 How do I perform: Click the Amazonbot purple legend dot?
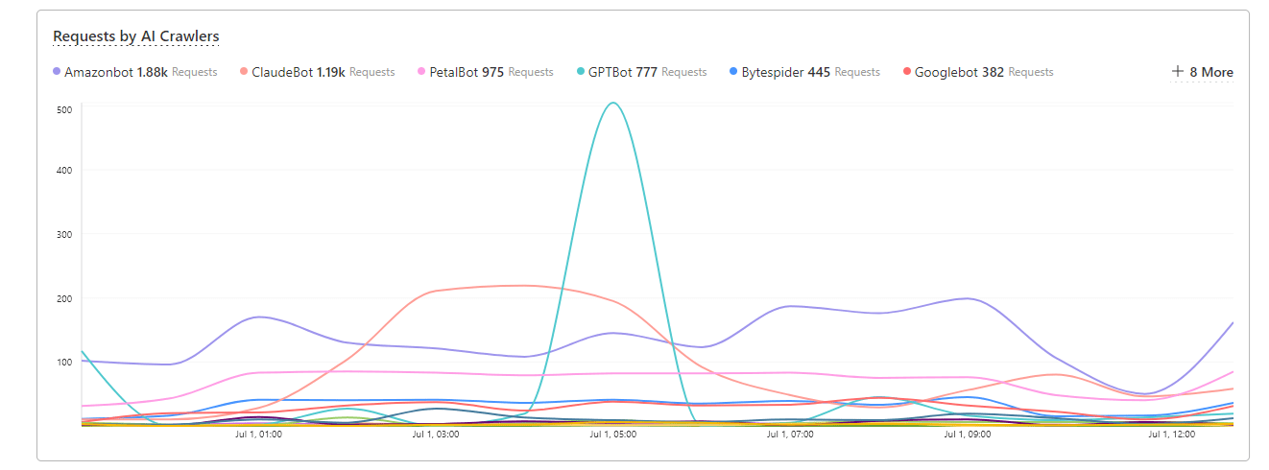point(57,72)
